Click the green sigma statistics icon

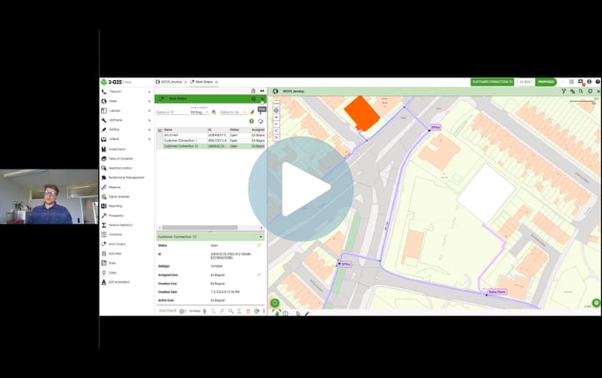(x=239, y=311)
